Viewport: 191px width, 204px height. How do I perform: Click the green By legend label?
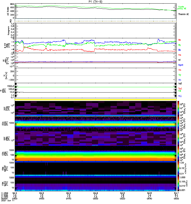click(180, 45)
